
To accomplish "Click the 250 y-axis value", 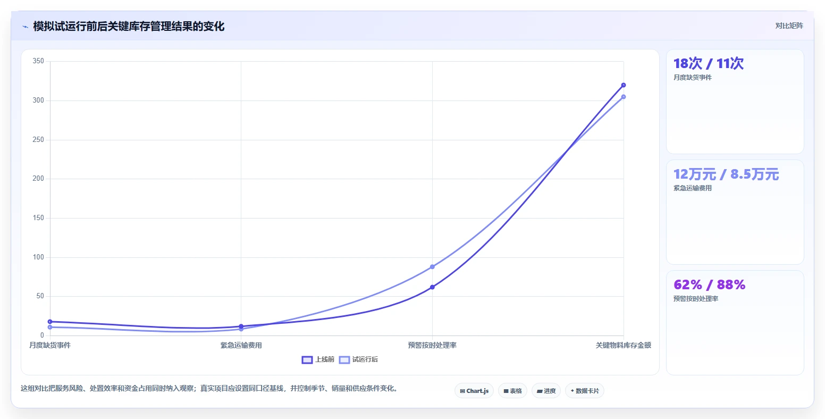I will click(38, 140).
